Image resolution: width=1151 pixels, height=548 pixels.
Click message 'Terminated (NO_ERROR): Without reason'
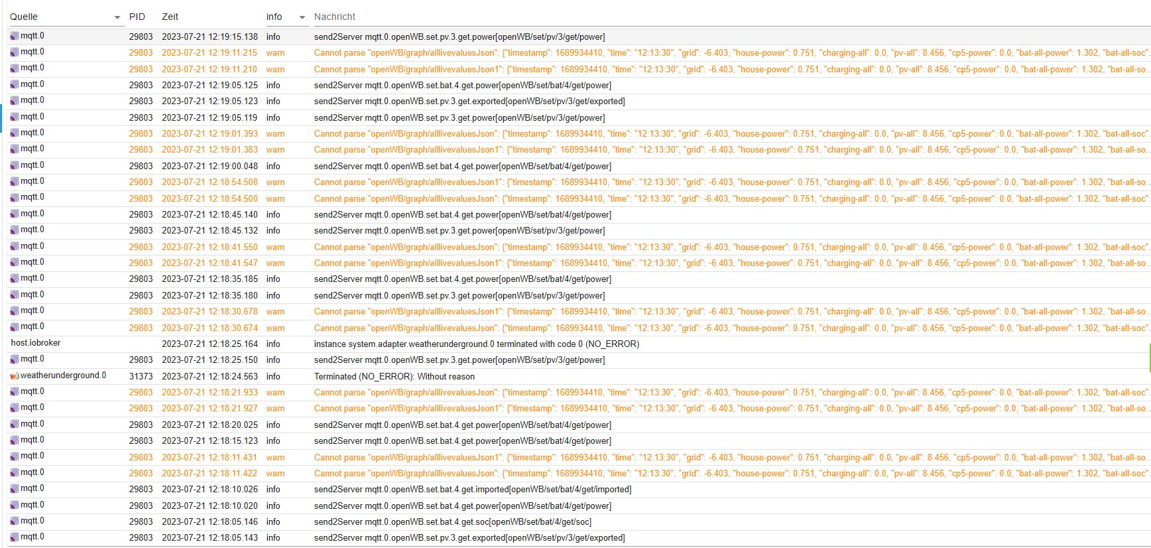click(x=394, y=376)
